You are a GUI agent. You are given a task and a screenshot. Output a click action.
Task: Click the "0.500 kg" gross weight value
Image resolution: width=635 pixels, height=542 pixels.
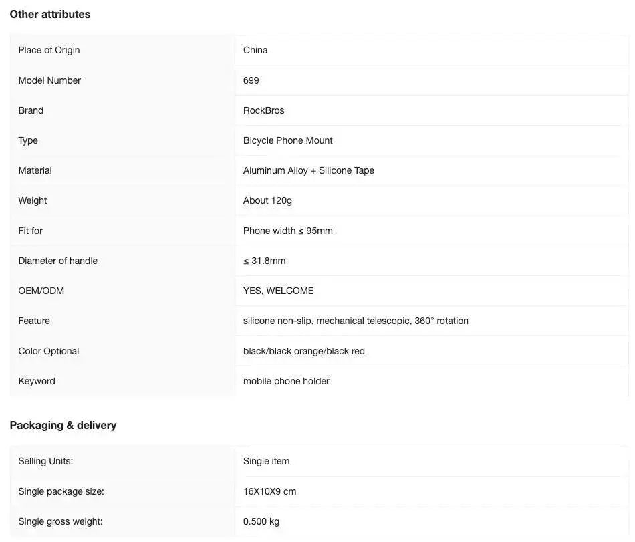click(x=261, y=521)
